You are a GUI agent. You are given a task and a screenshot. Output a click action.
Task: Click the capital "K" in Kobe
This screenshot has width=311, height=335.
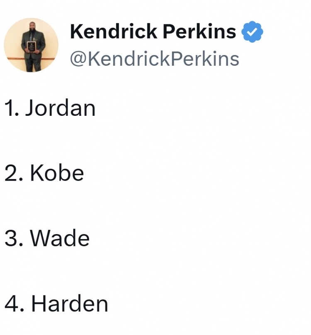tap(36, 173)
